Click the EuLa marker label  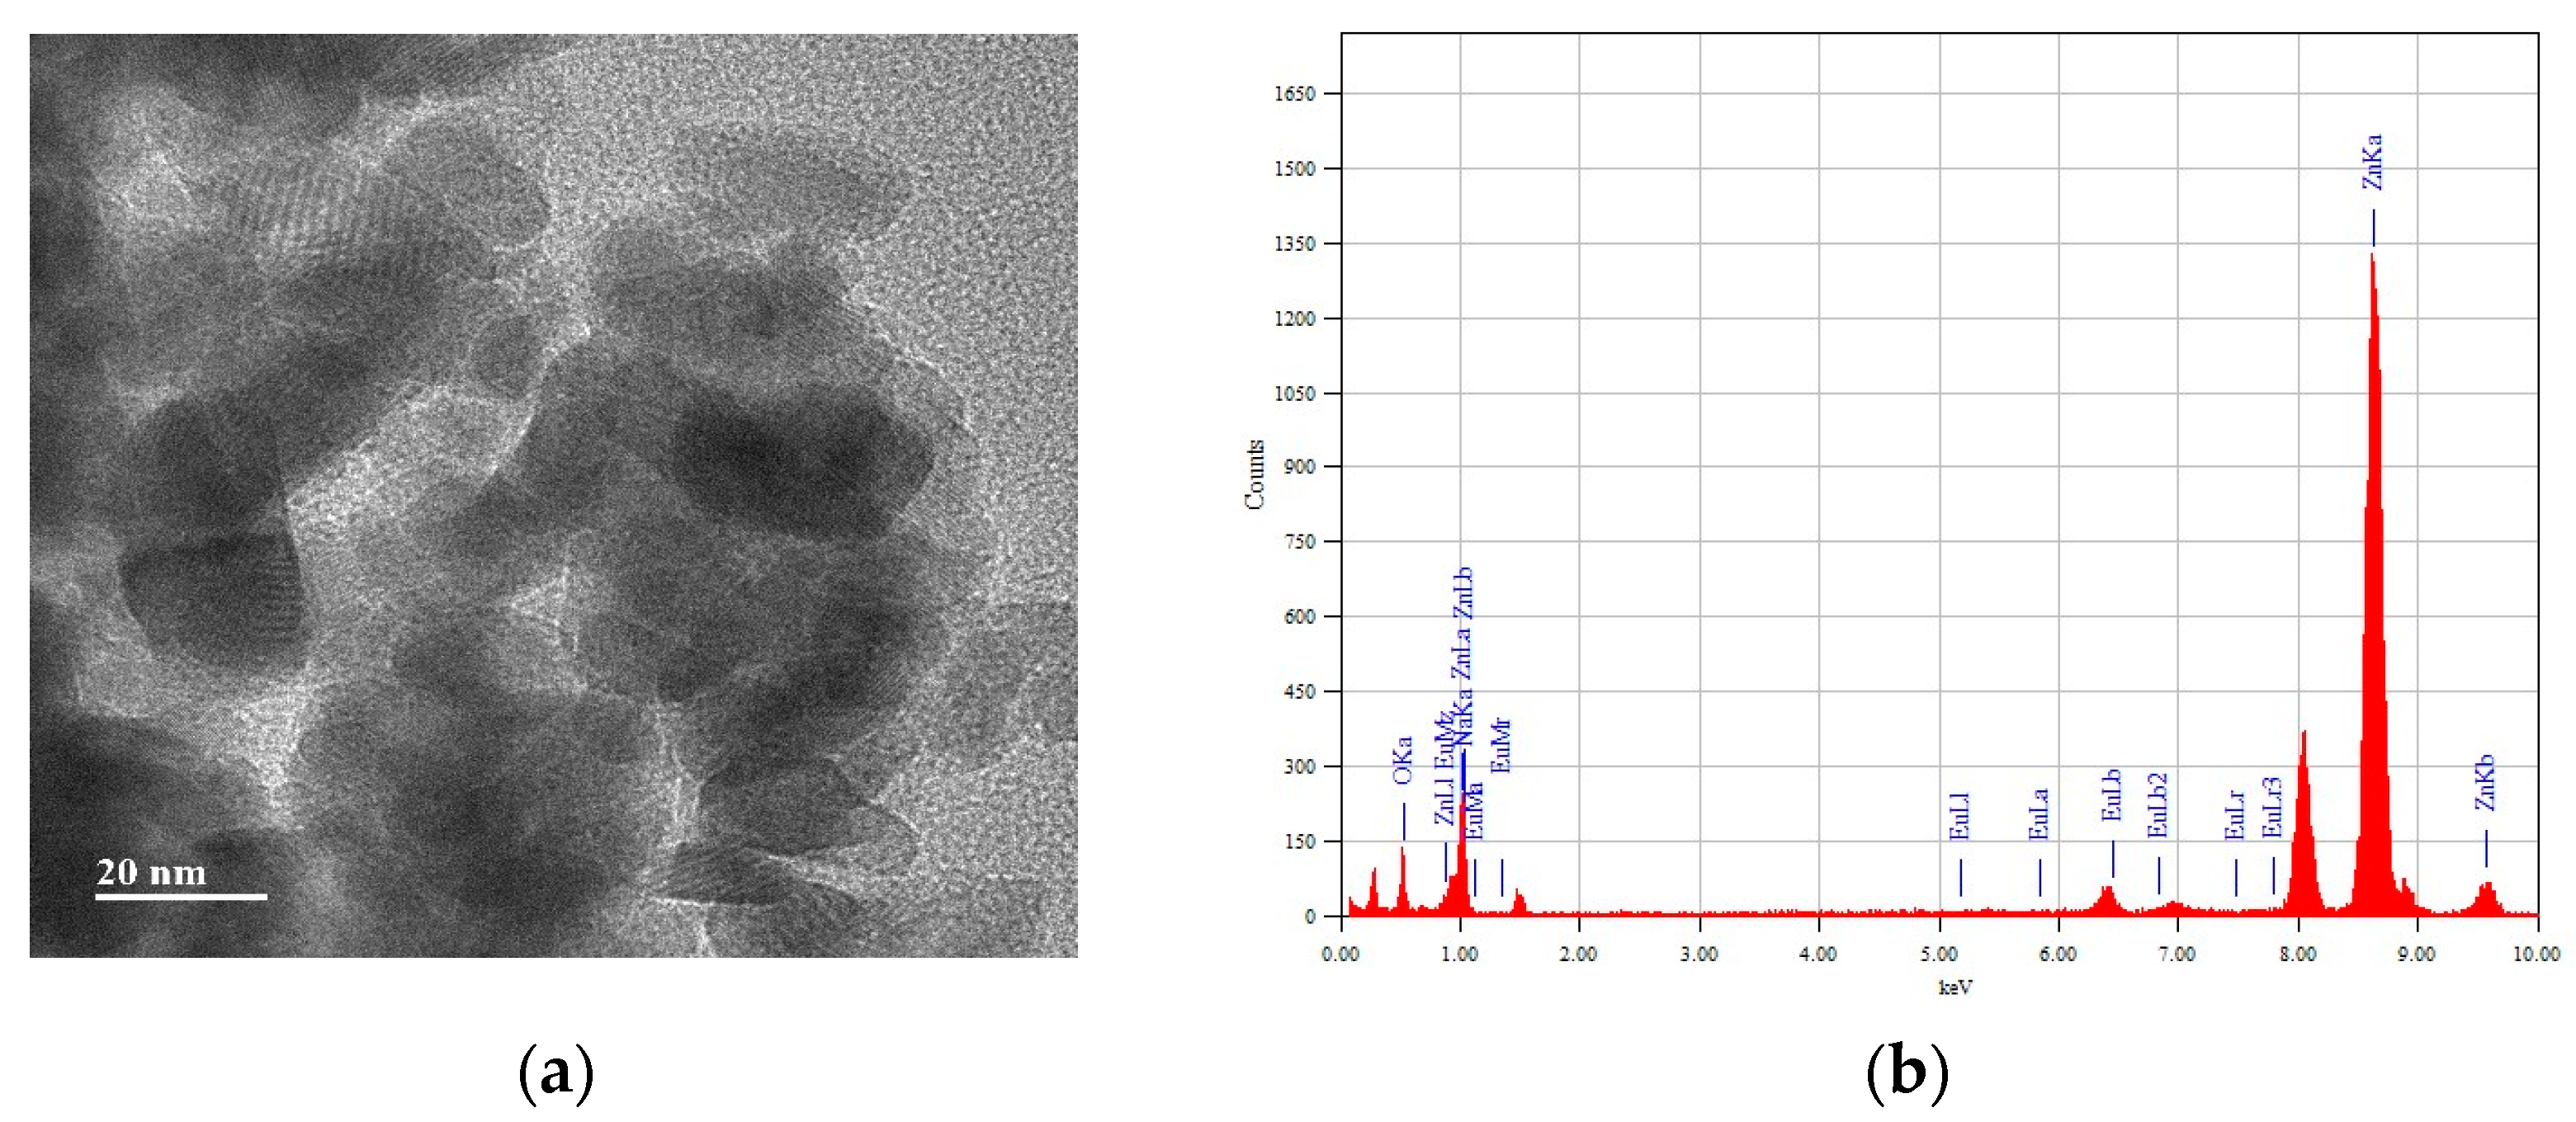[x=2039, y=814]
